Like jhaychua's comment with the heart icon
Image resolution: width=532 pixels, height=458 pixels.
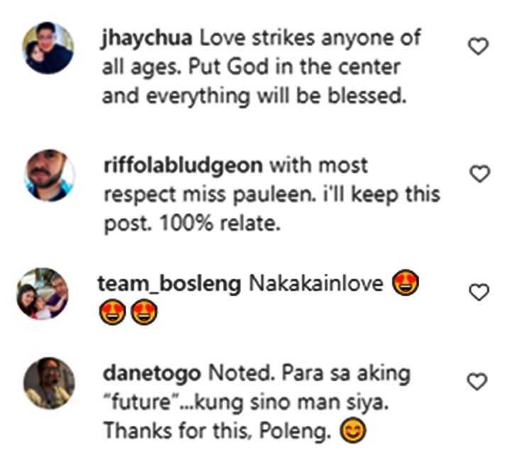tap(478, 47)
